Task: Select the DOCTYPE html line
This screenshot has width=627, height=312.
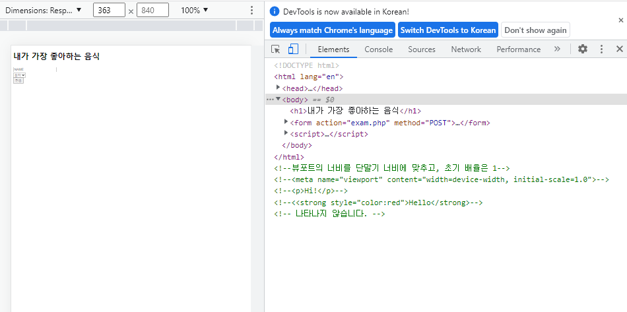Action: click(x=306, y=65)
